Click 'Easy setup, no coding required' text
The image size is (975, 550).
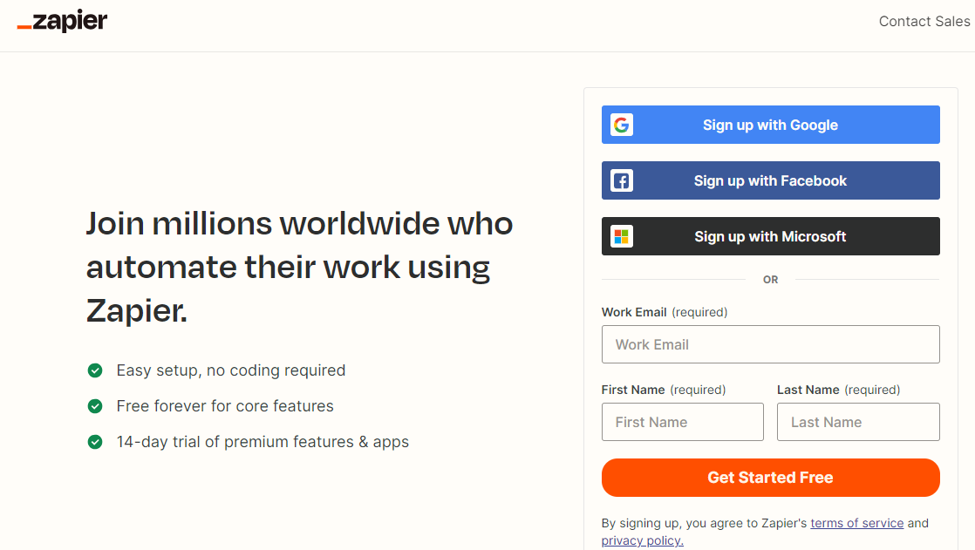pos(231,370)
